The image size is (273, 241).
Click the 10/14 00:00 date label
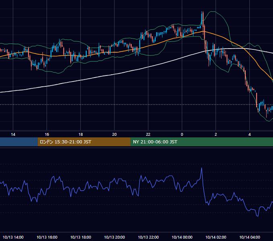click(182, 237)
